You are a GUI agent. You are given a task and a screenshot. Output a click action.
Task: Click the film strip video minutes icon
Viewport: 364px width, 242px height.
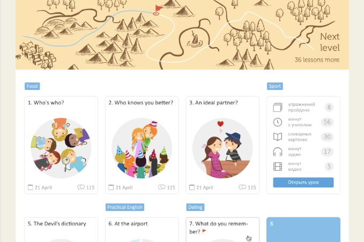278,167
